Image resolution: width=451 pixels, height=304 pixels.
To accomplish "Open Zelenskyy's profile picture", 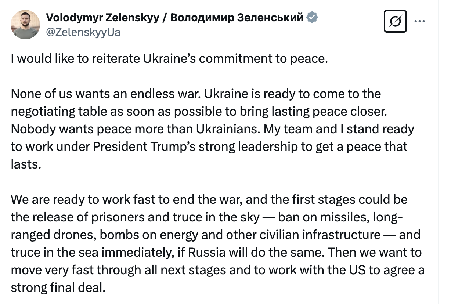I will pyautogui.click(x=25, y=25).
